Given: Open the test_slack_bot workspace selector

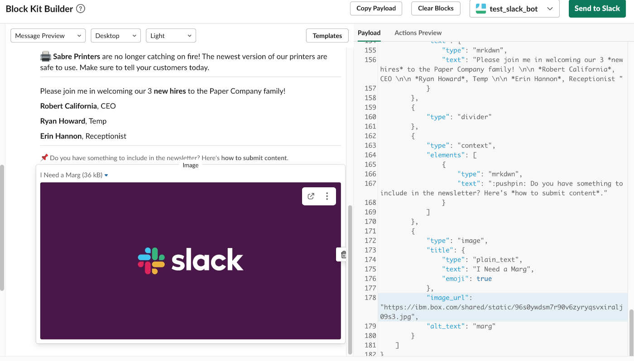Looking at the screenshot, I should pos(514,9).
